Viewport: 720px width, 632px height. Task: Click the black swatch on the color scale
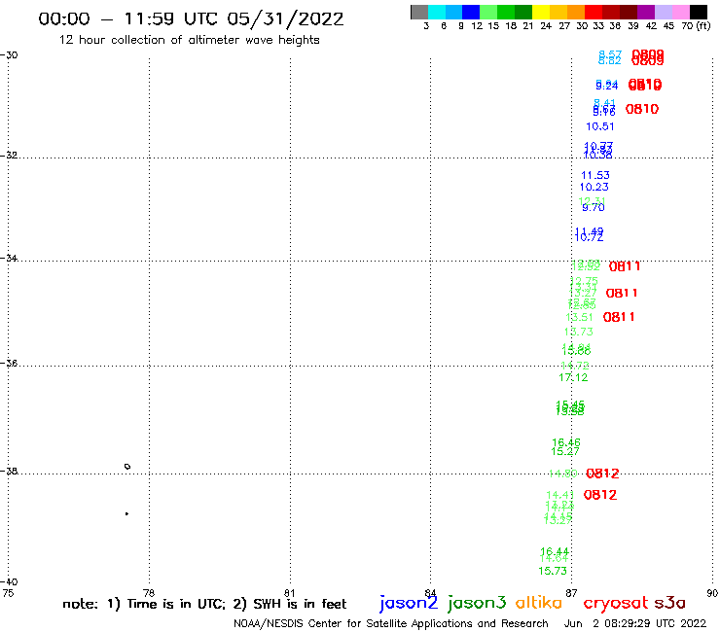point(699,12)
